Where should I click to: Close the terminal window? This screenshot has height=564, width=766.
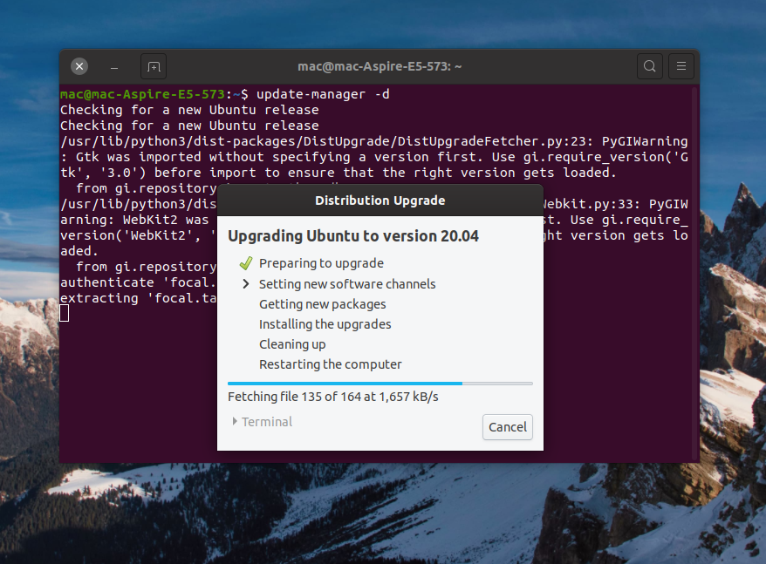[x=79, y=66]
